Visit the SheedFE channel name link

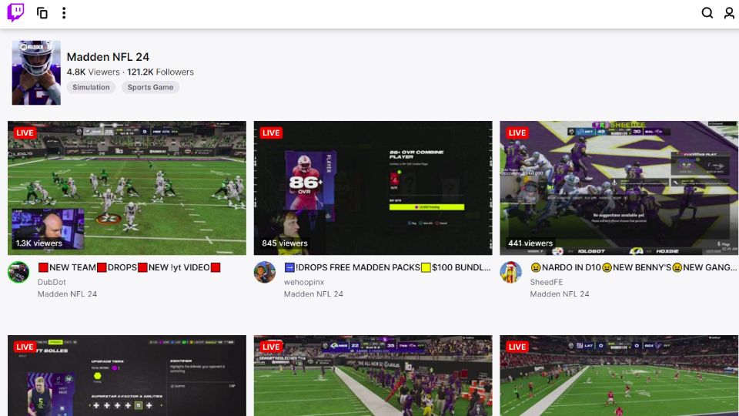pos(547,282)
